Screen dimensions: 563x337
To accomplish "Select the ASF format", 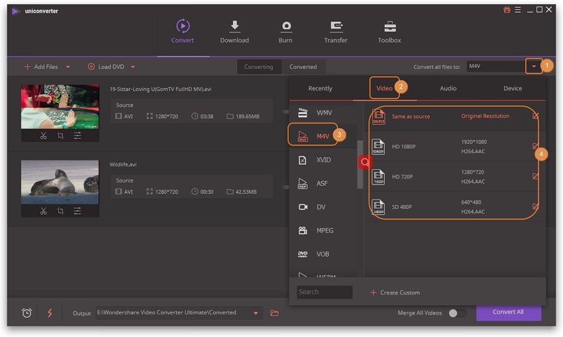I will 323,183.
